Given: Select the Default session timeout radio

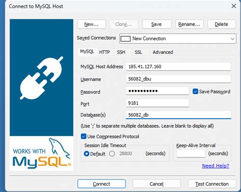Looking at the screenshot, I should tap(86, 154).
